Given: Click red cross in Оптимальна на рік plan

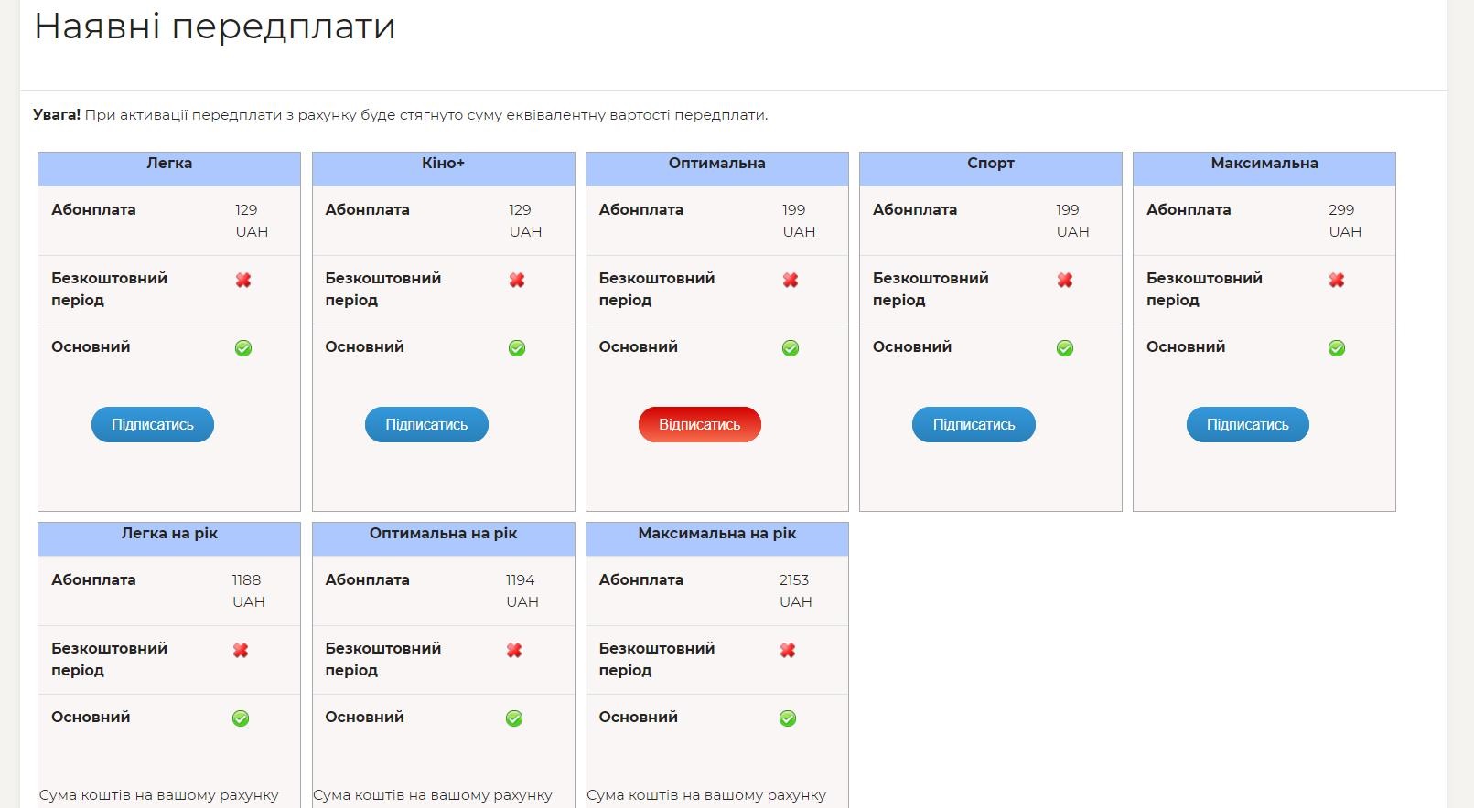Looking at the screenshot, I should [514, 650].
